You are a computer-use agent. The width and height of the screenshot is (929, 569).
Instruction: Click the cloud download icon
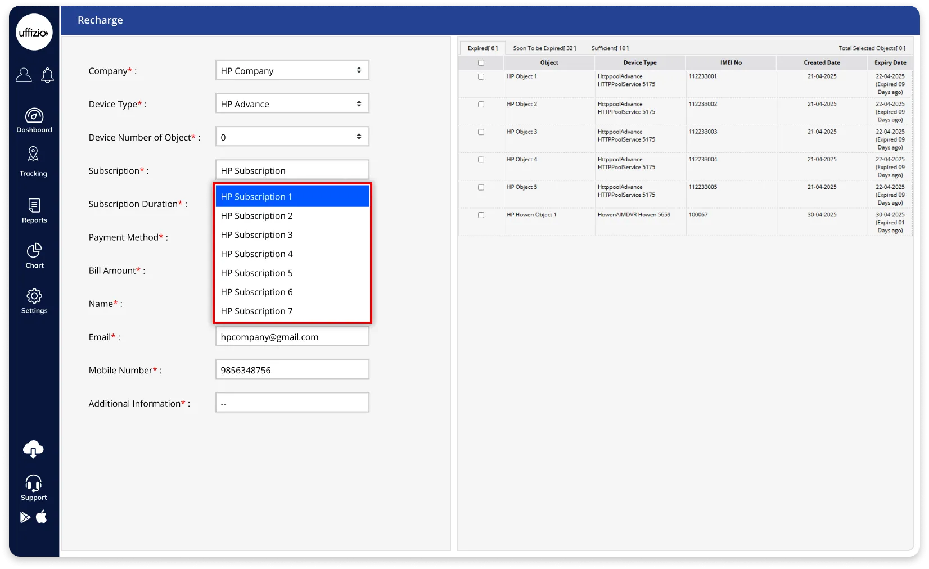(33, 449)
